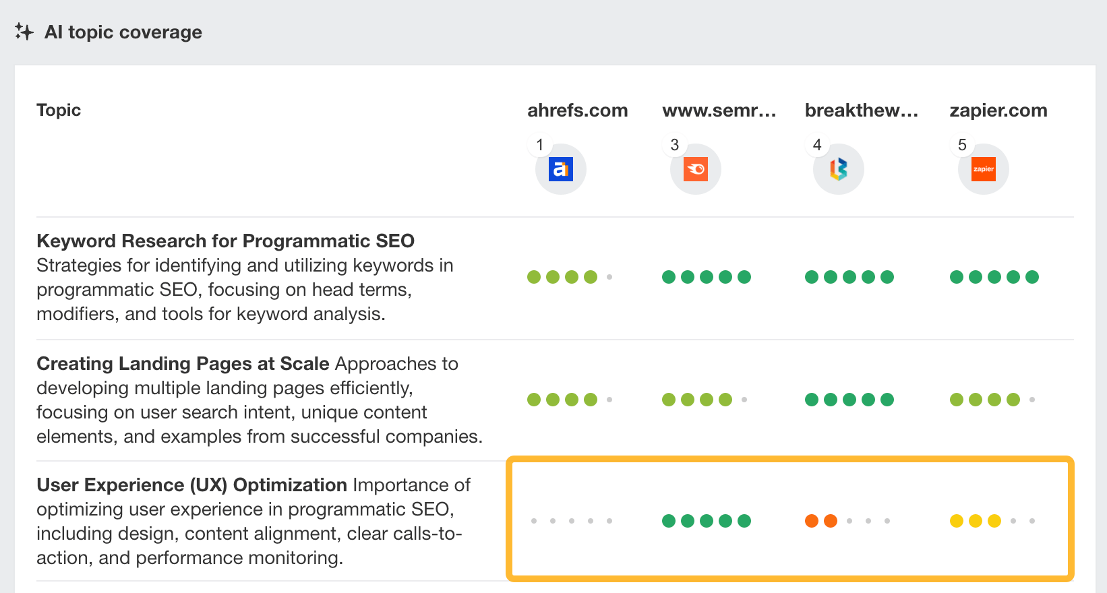
Task: Click Ahrefs empty dots in UX row
Action: [x=571, y=521]
